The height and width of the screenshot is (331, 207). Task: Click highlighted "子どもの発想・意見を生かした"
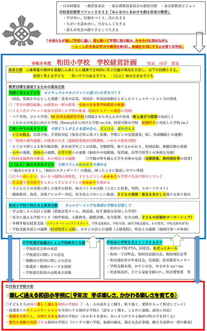(141, 194)
